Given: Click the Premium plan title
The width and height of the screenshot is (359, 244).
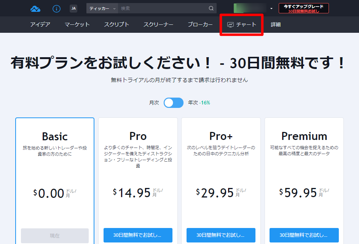Looking at the screenshot, I should point(304,136).
